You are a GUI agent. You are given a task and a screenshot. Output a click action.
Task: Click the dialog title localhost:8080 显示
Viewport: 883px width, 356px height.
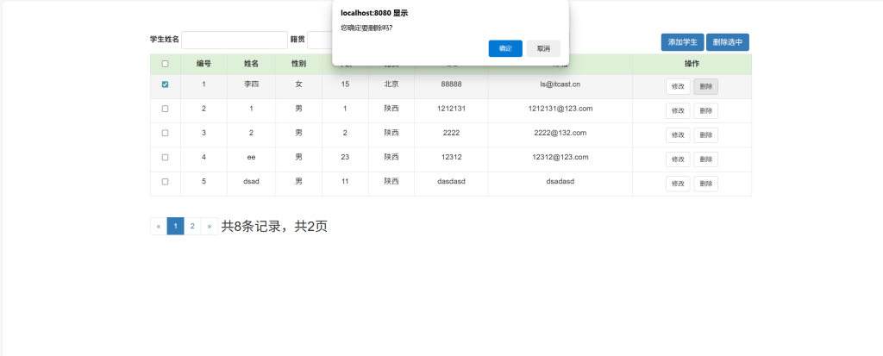pos(374,13)
